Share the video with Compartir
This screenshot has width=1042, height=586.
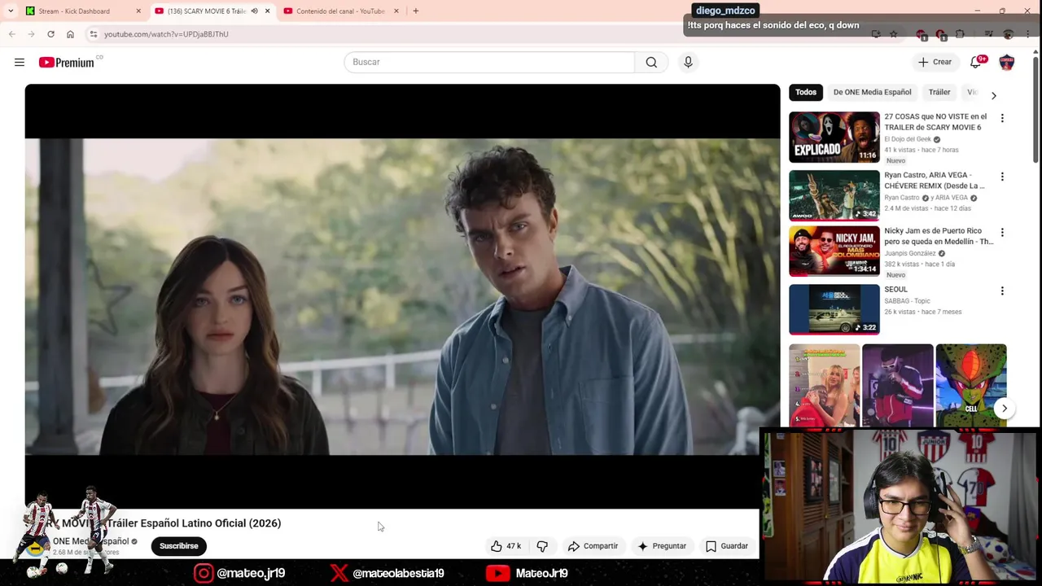[593, 546]
